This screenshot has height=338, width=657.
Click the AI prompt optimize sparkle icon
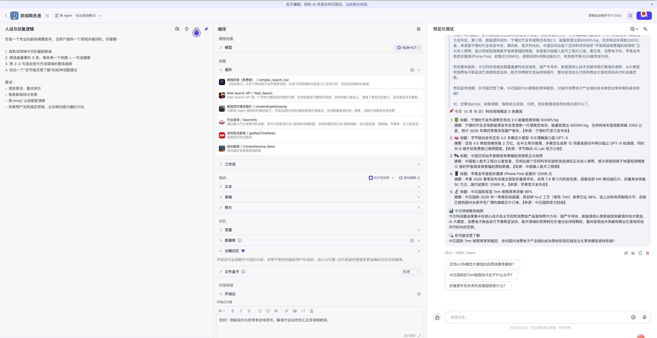pyautogui.click(x=206, y=29)
